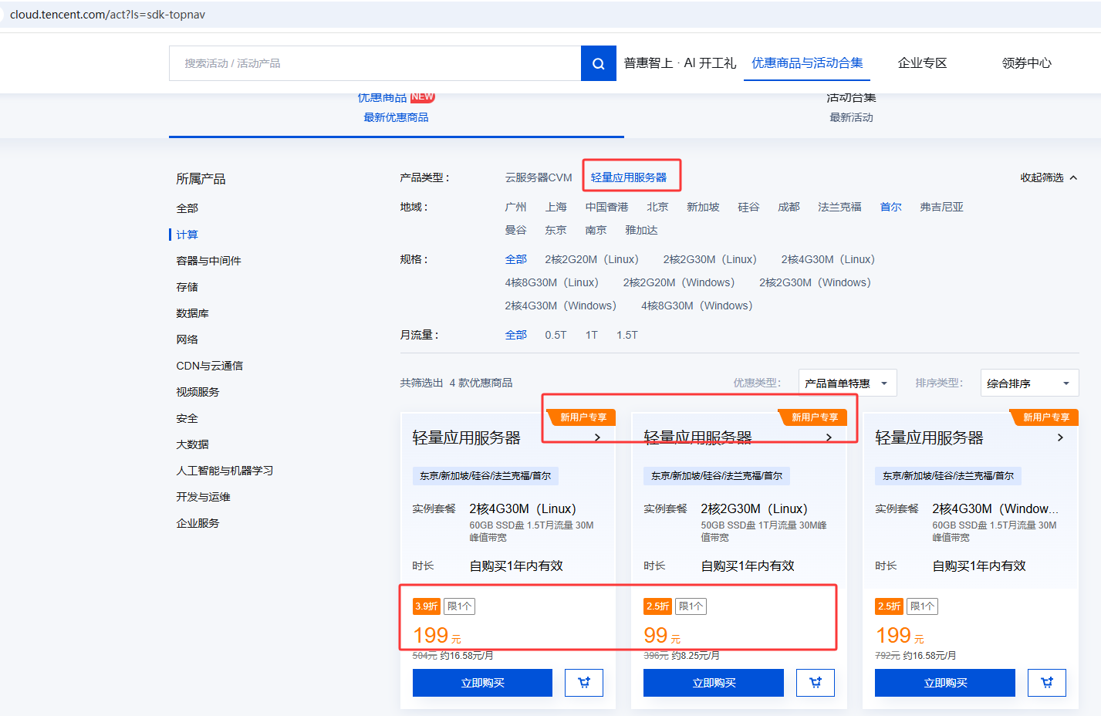
Task: Filter region by 法兰克福
Action: pos(839,207)
